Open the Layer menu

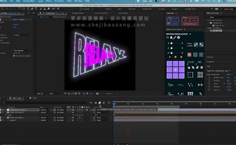40,1
